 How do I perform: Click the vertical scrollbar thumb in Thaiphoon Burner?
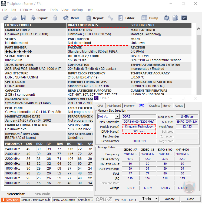(x=198, y=64)
